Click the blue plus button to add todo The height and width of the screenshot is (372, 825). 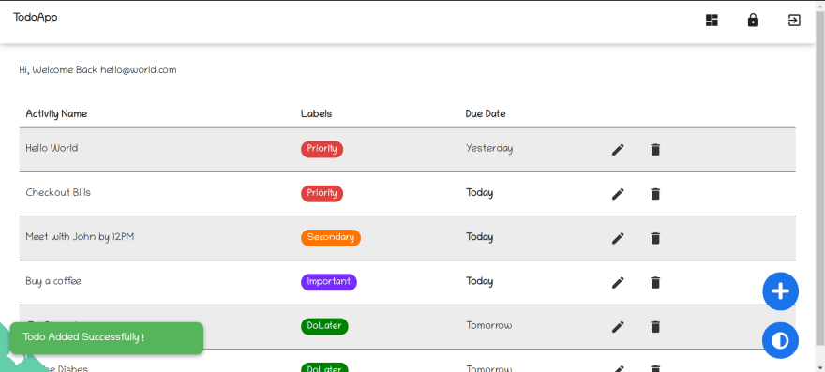click(780, 291)
